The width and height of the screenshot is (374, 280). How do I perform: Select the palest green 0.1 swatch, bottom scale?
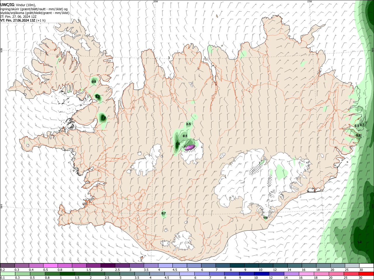click(x=8, y=274)
